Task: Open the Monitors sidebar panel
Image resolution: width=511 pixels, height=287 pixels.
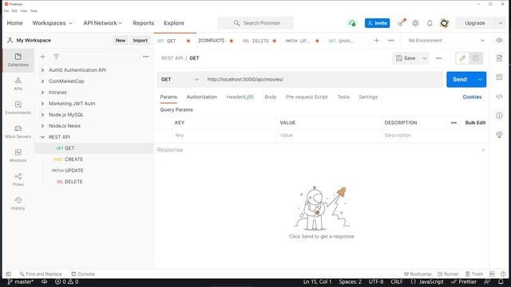Action: coord(18,155)
